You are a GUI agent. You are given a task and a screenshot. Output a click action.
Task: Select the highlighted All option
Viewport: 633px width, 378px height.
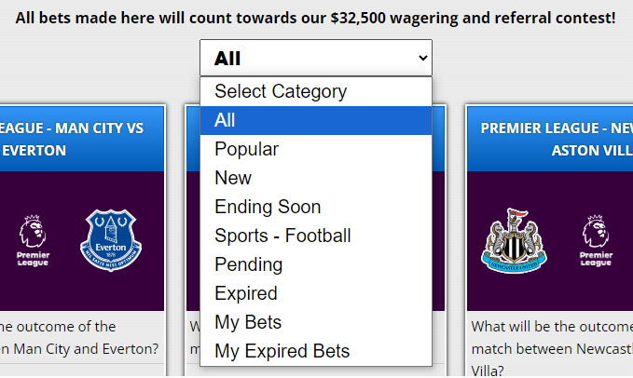coord(316,120)
